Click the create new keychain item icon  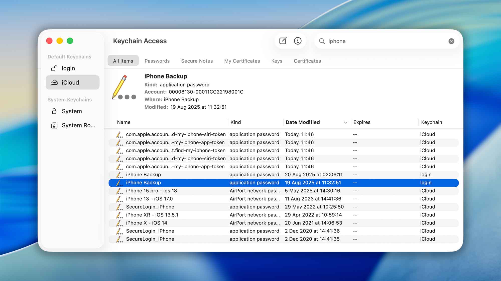click(283, 41)
